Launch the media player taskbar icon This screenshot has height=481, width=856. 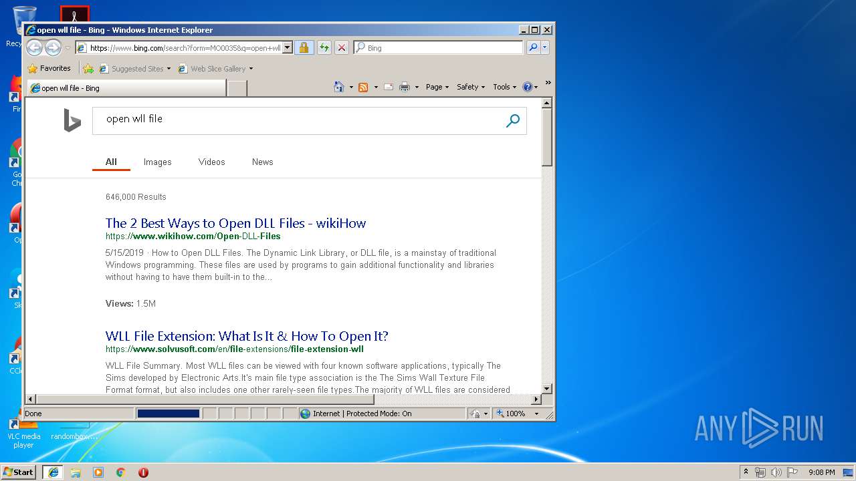(98, 472)
